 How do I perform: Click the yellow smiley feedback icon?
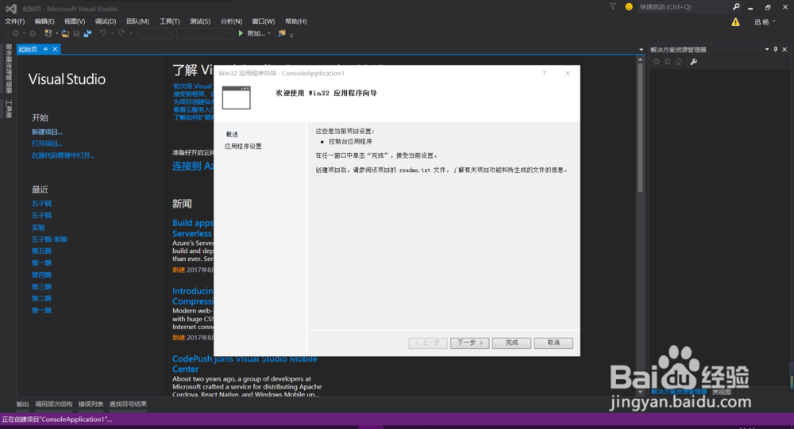pos(629,6)
